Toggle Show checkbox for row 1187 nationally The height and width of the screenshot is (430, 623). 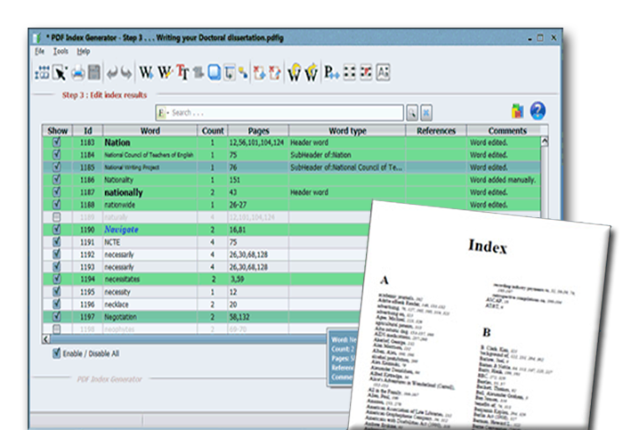pos(57,192)
